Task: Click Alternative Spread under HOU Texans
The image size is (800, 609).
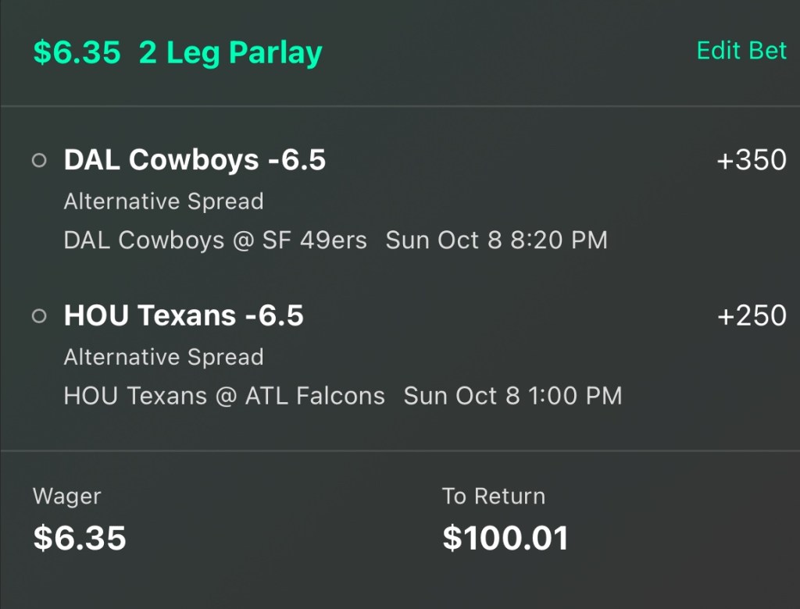Action: 163,358
